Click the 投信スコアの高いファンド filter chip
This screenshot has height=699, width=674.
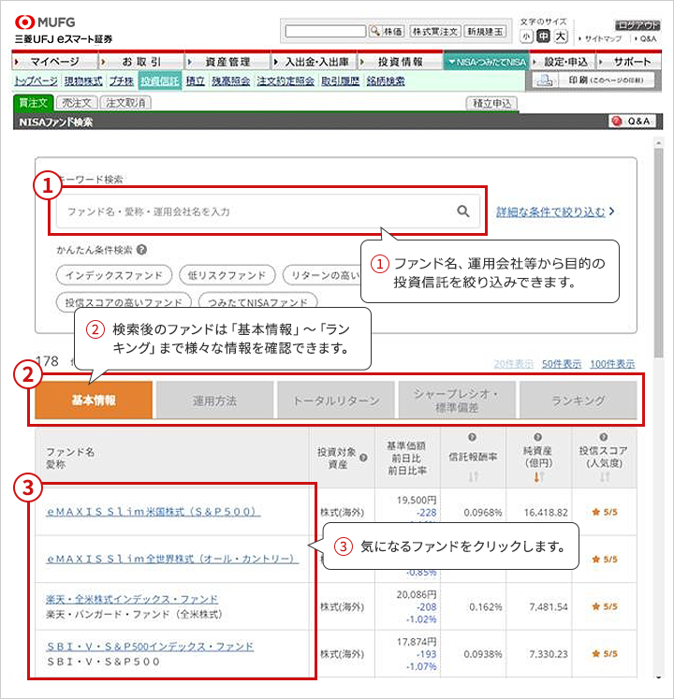[124, 302]
